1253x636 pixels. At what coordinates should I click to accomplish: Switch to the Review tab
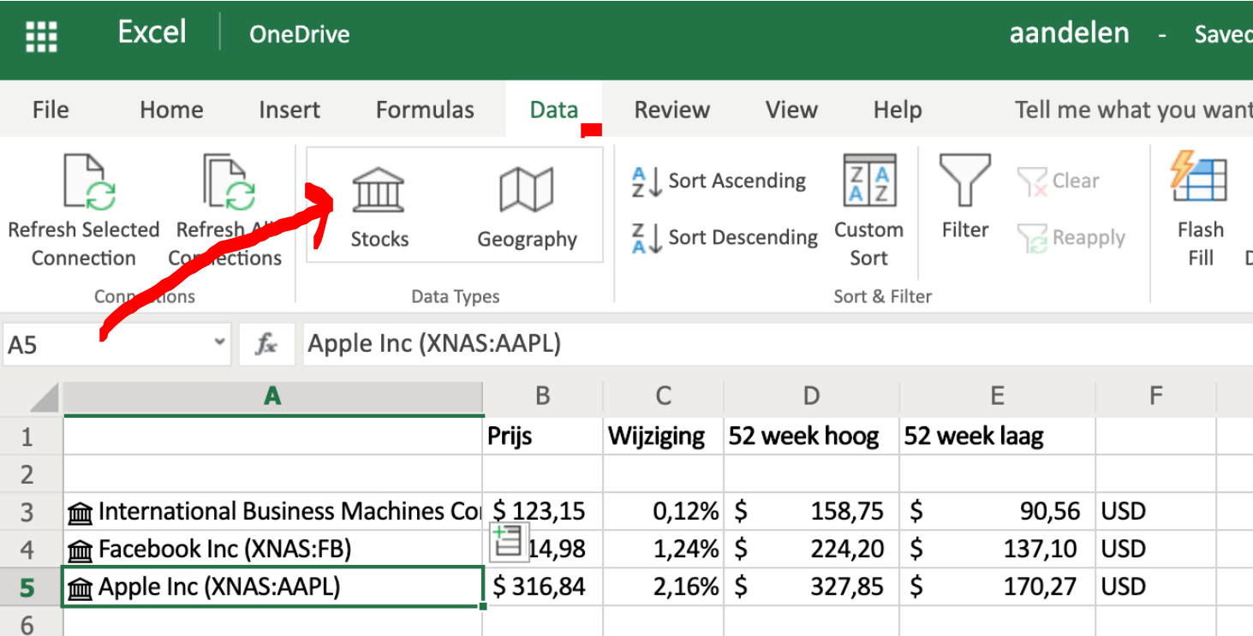(x=671, y=110)
